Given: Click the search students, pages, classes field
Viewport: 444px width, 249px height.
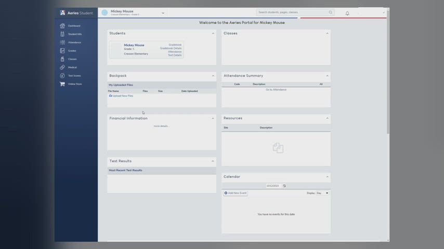Looking at the screenshot, I should 292,12.
